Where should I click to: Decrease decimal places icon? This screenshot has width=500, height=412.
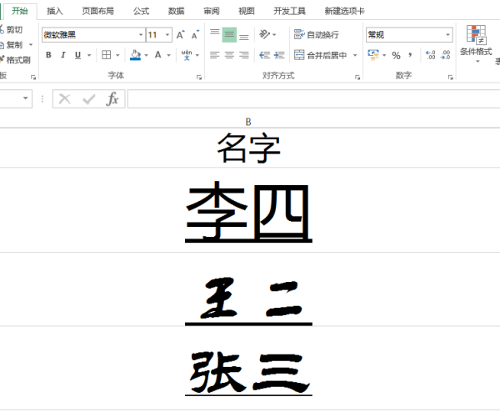445,55
